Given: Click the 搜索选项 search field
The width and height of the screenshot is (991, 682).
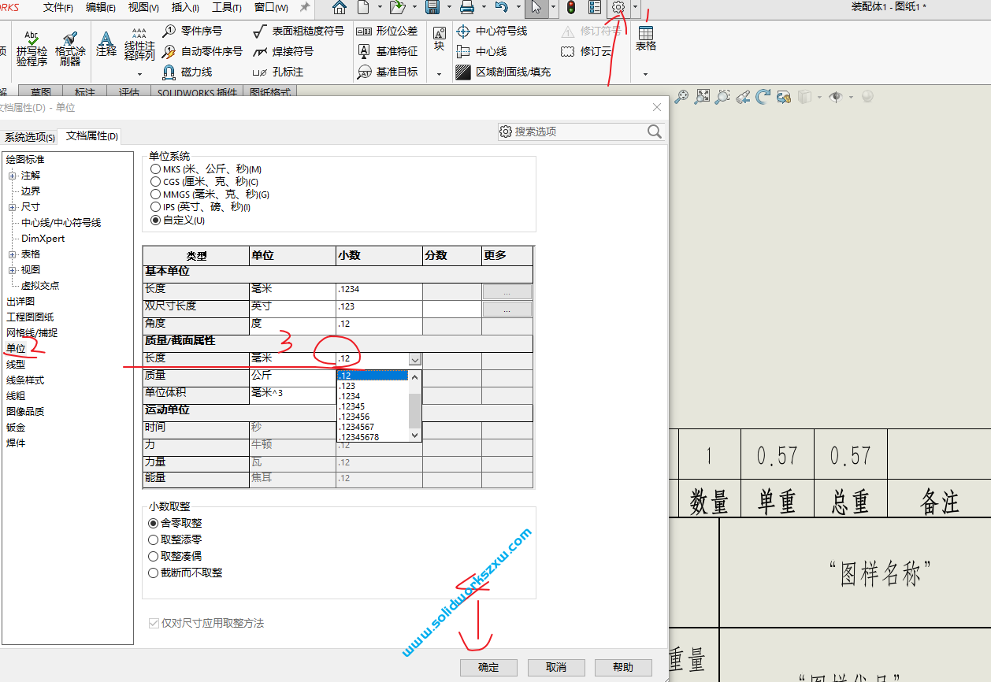Looking at the screenshot, I should (579, 132).
